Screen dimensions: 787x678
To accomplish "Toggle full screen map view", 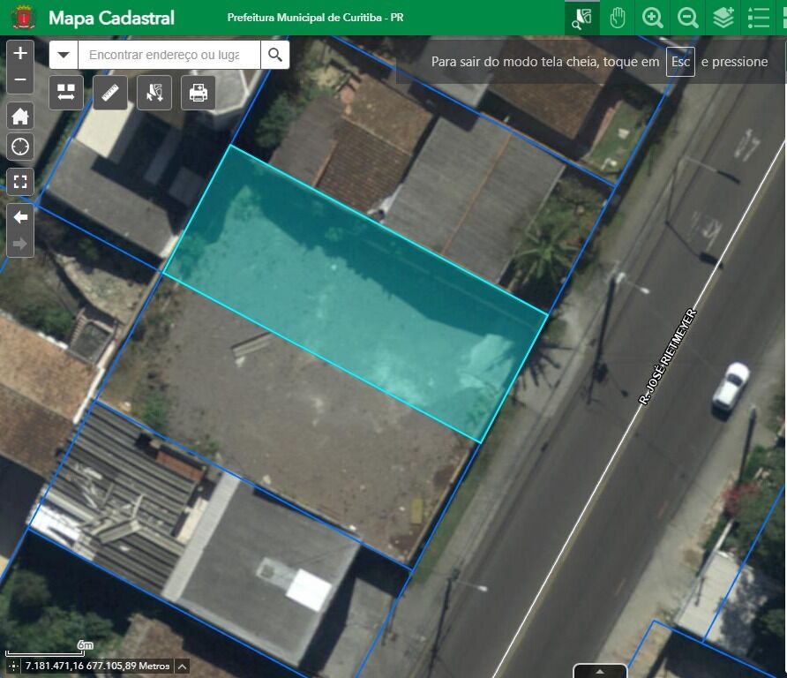I will coord(20,182).
